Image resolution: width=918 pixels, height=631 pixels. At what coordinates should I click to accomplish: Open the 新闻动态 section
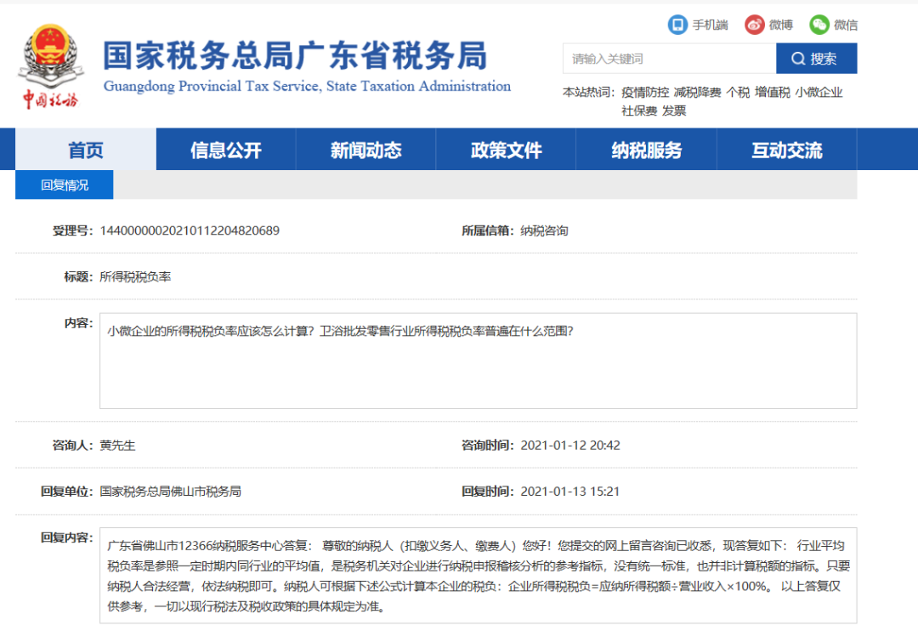click(x=365, y=150)
